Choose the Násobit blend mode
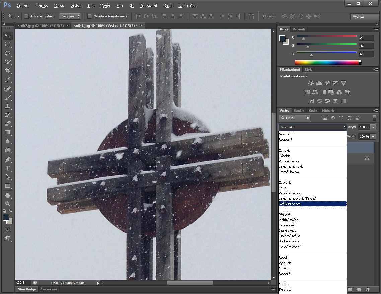This screenshot has width=381, height=294. pyautogui.click(x=284, y=156)
